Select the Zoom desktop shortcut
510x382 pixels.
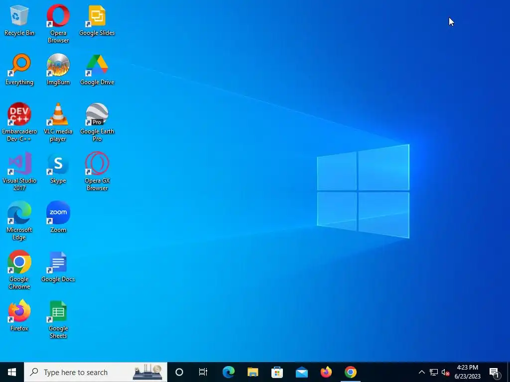(x=58, y=217)
